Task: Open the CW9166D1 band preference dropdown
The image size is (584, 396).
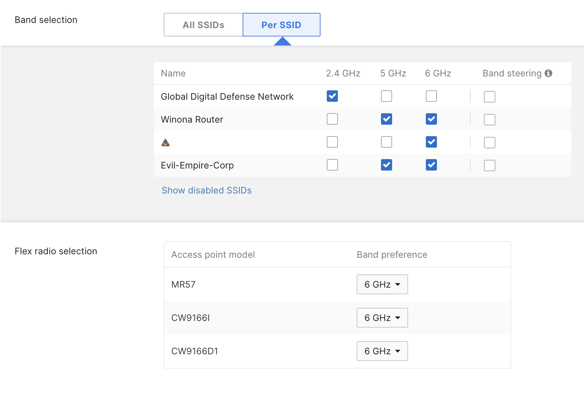Action: [382, 351]
